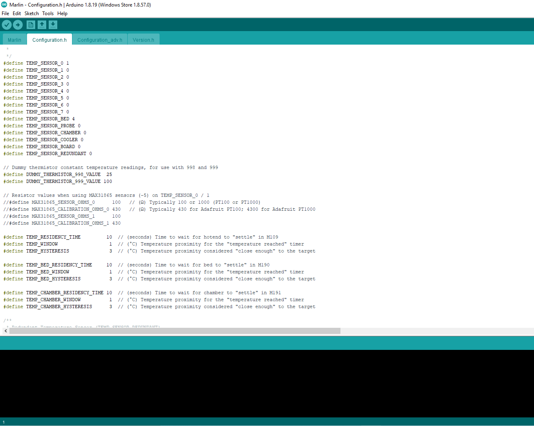Click the TEMP_WINDOW define line
534x426 pixels.
tap(154, 244)
